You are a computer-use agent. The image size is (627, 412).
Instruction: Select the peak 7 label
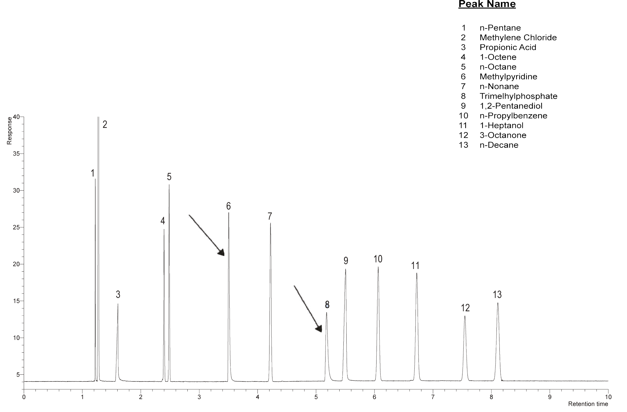click(270, 216)
